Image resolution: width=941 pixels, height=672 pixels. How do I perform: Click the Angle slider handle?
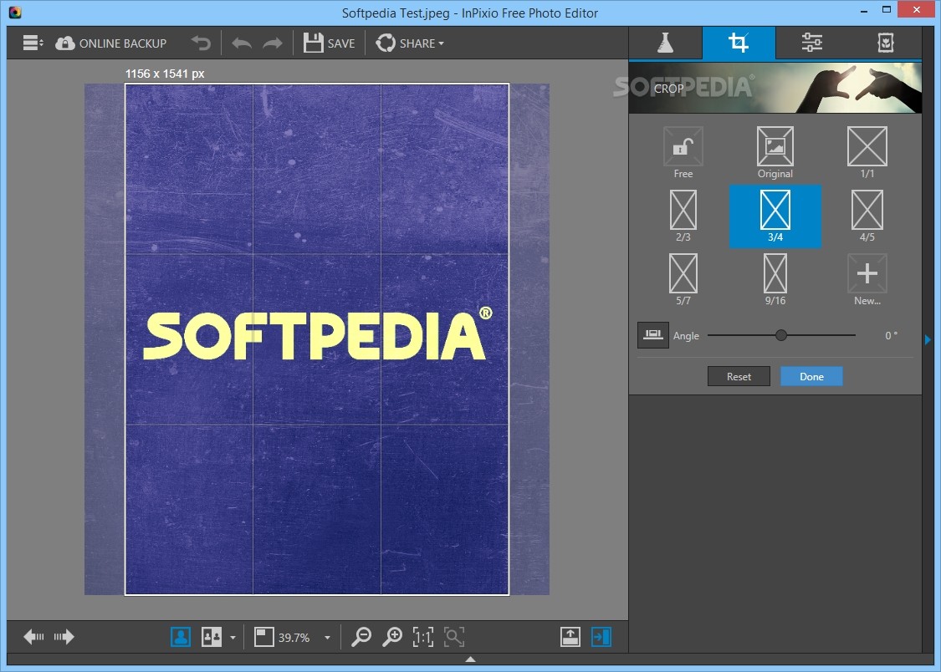pos(780,335)
